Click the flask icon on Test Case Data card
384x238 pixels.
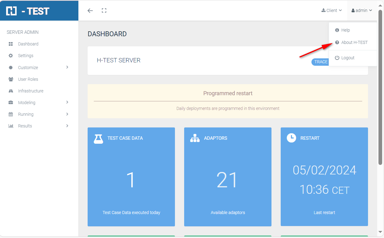[98, 139]
